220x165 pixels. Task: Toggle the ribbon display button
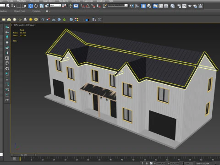(155, 6)
